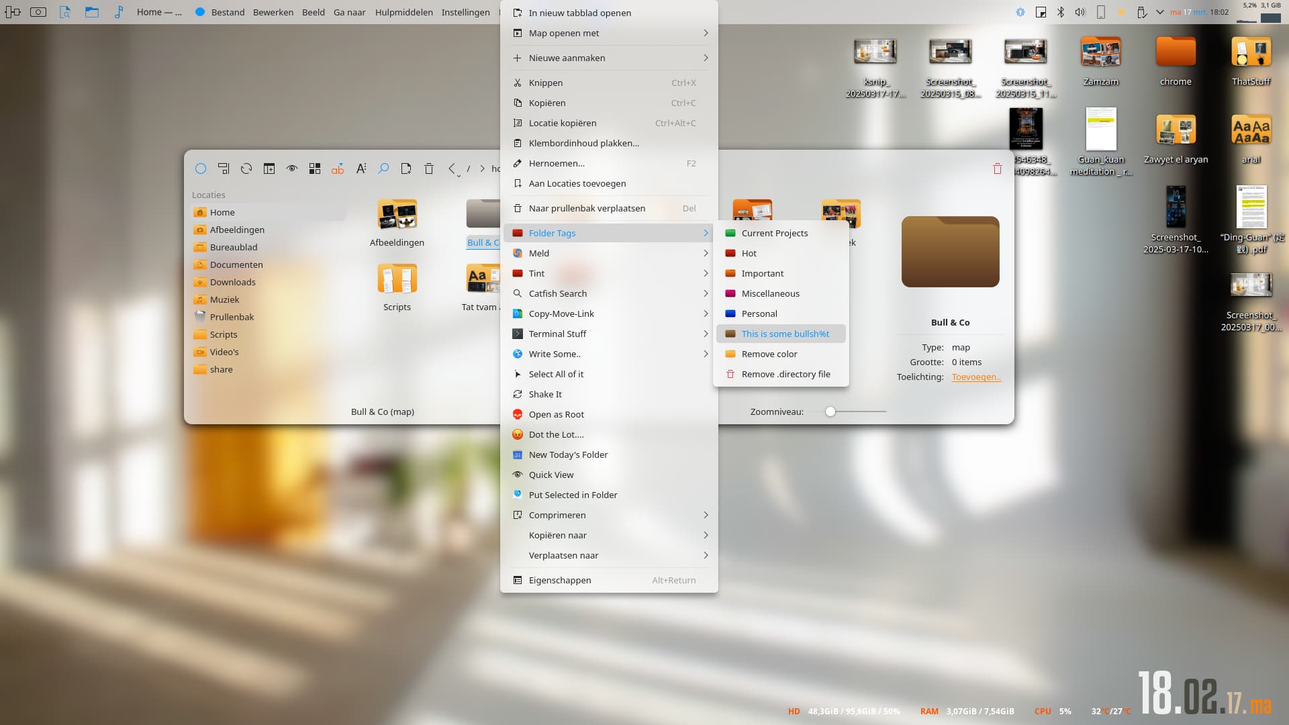Click the music note icon in top panel
1289x725 pixels.
coord(118,12)
